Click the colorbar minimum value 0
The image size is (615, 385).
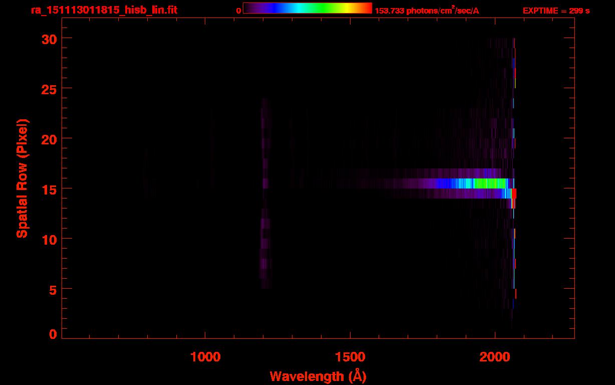pos(238,11)
